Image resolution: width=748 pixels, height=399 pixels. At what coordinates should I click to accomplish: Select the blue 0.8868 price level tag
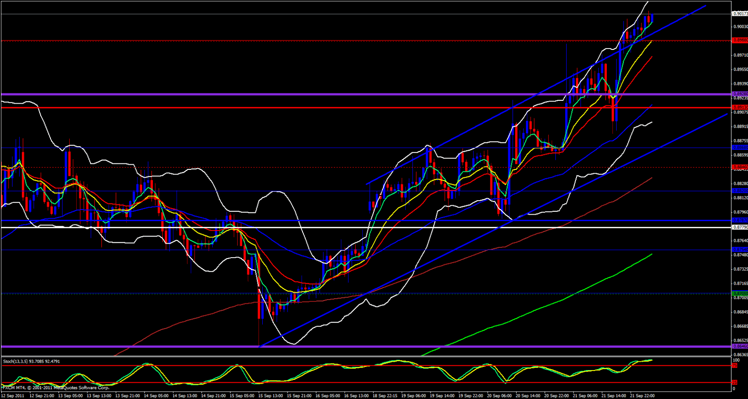pos(740,148)
